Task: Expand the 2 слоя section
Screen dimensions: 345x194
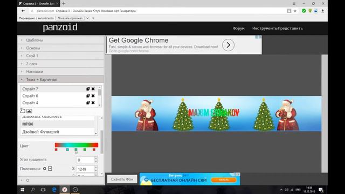Action: (x=61, y=64)
